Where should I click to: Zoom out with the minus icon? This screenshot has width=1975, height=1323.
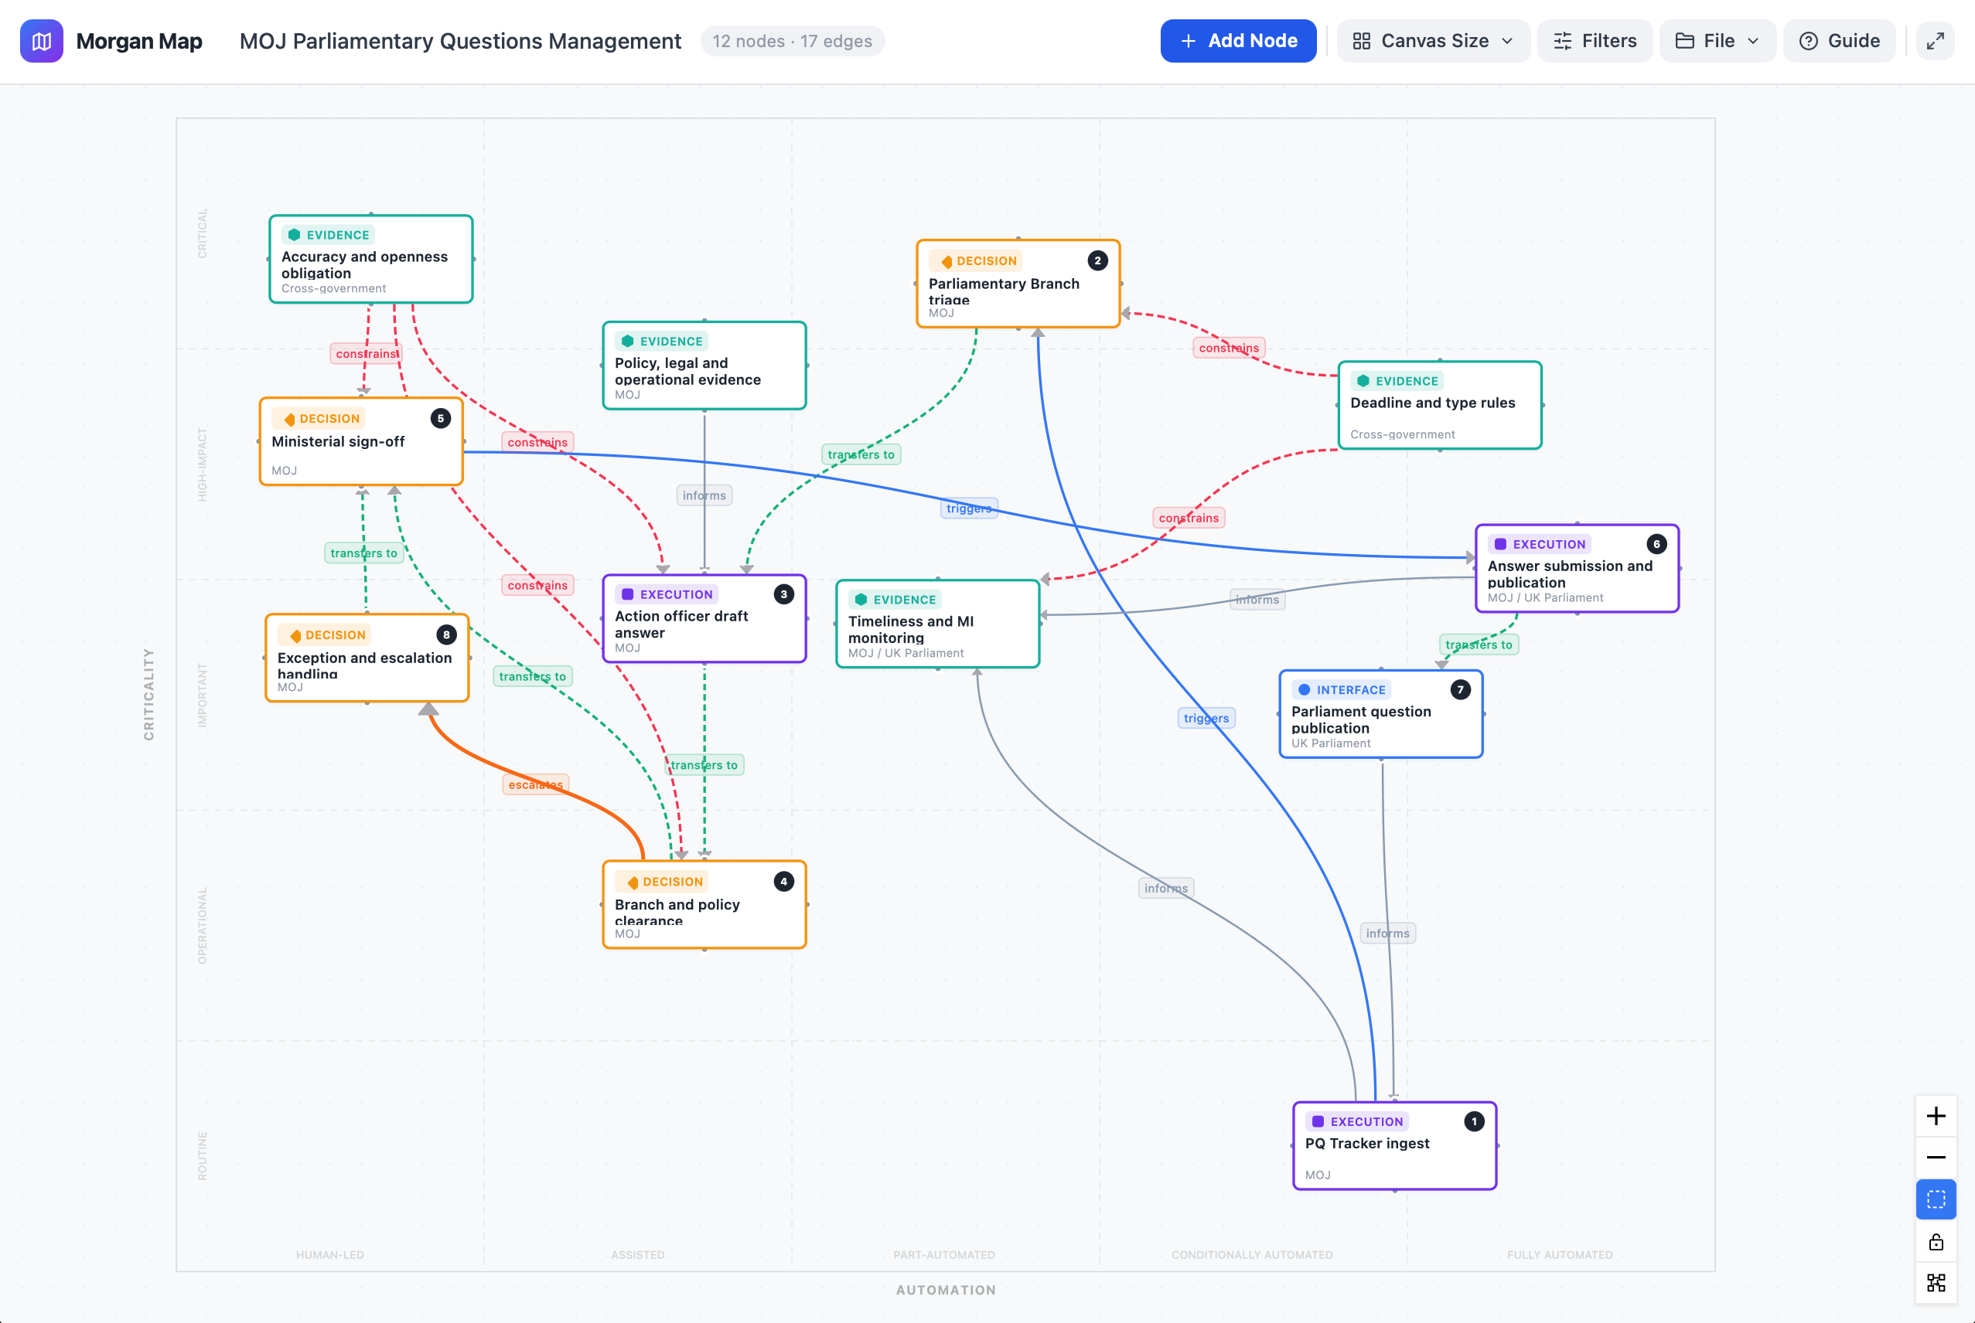(1936, 1157)
